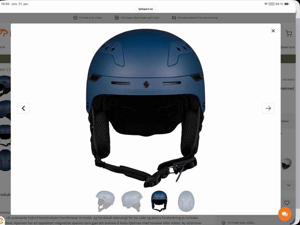Viewport: 300px width, 225px height.
Task: Click the return box icon in top banner
Action: coord(117,17)
